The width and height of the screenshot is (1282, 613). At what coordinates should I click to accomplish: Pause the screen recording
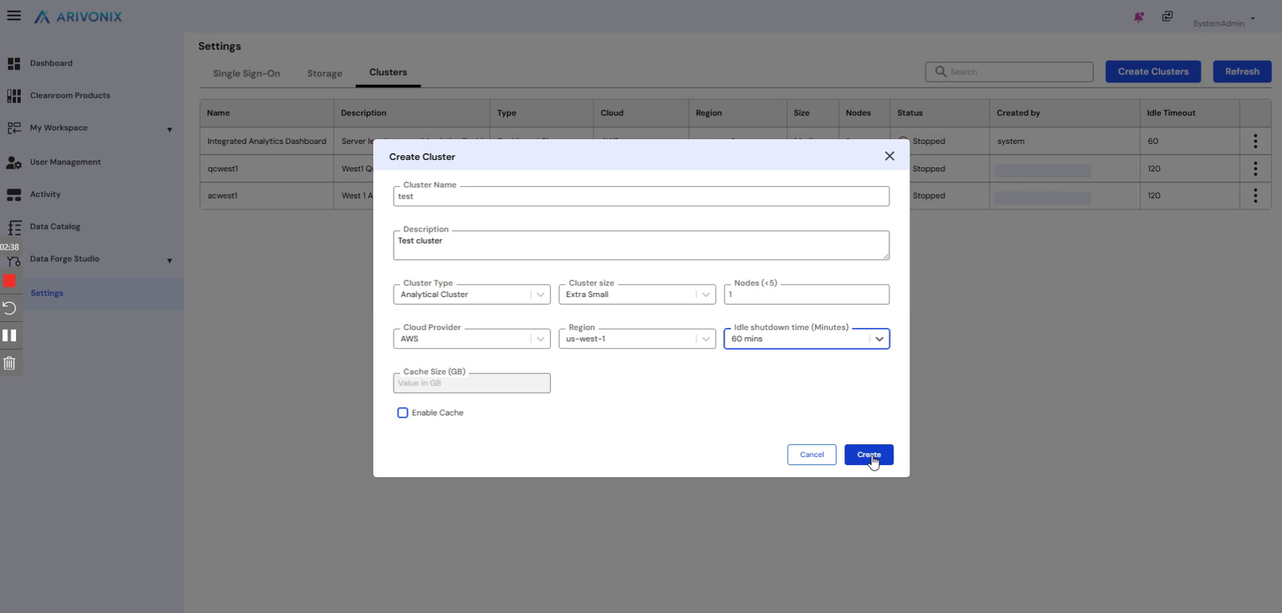point(9,335)
